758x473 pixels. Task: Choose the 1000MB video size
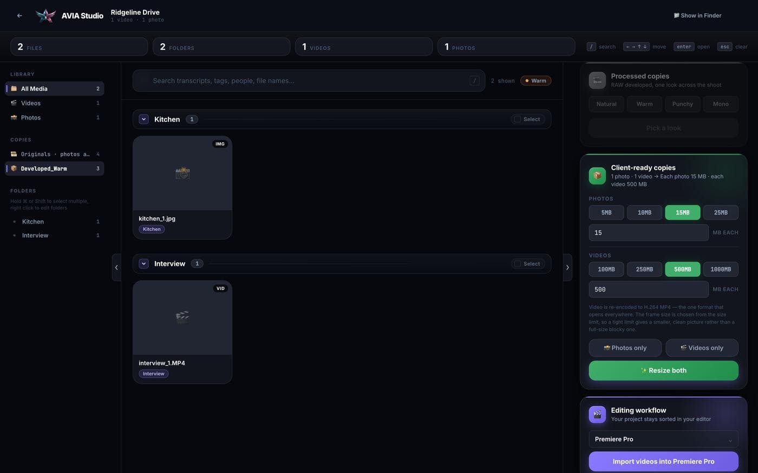(x=721, y=269)
